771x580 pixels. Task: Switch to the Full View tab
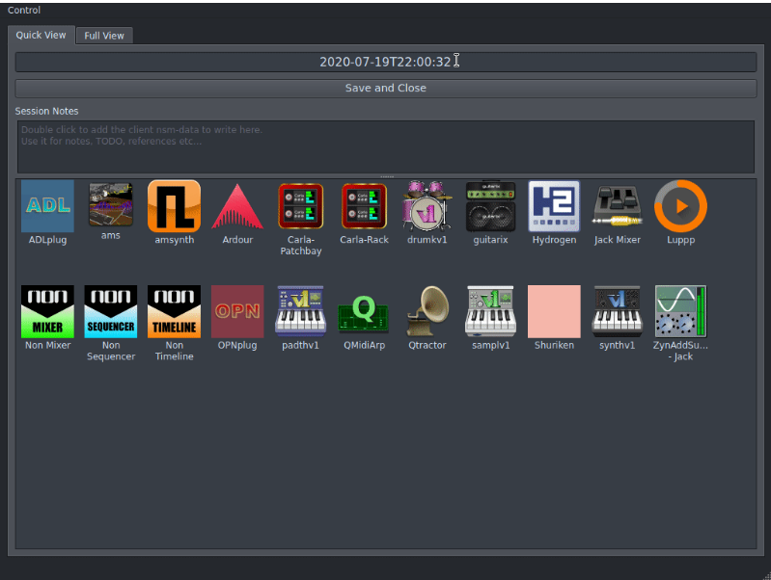coord(104,36)
